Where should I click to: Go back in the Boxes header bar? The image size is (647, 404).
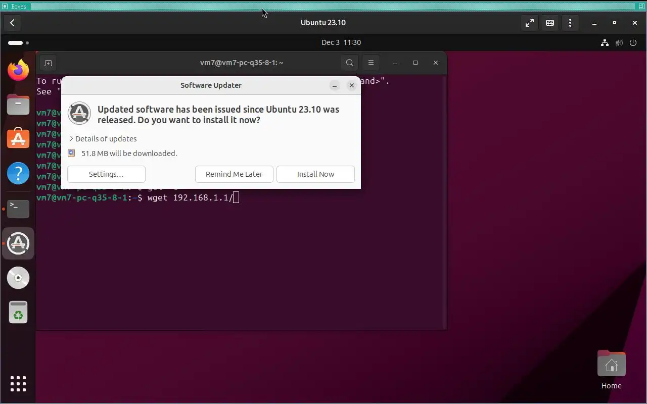12,23
